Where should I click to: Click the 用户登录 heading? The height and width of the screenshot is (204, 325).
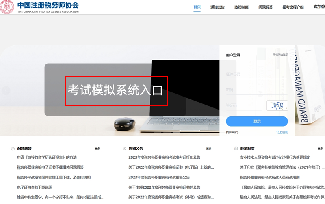tap(233, 55)
